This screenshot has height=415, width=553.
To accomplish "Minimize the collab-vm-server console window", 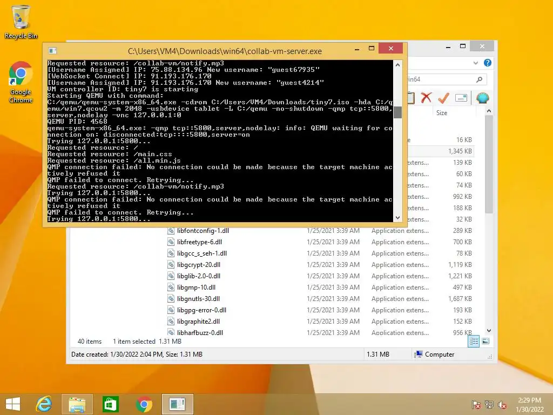I will [x=357, y=49].
